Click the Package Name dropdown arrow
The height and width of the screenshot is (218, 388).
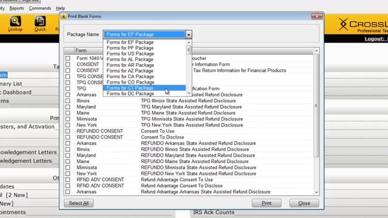click(x=189, y=35)
